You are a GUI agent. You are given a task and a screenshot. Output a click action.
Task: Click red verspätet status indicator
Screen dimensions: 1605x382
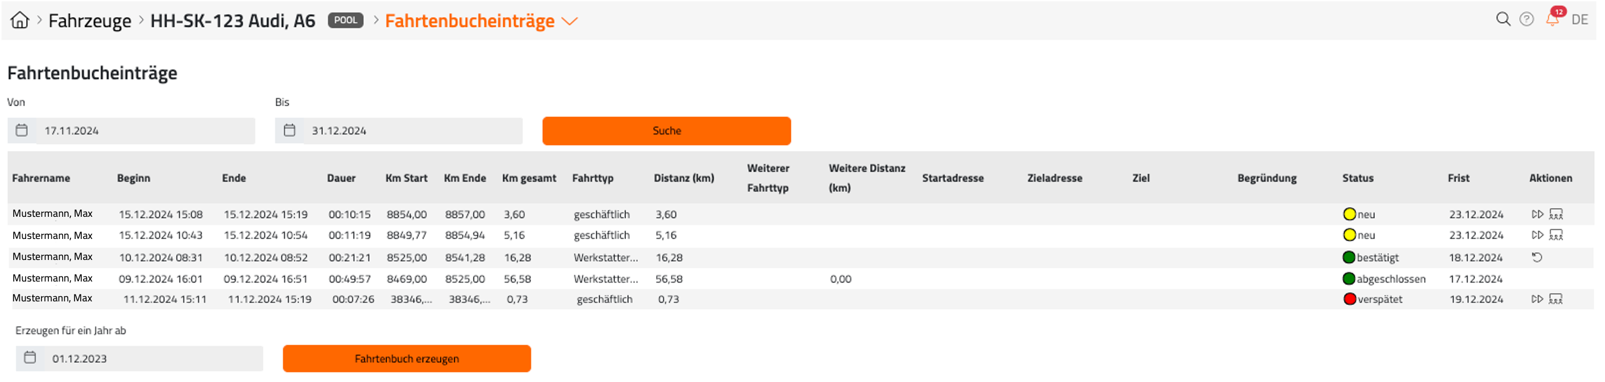click(x=1350, y=299)
